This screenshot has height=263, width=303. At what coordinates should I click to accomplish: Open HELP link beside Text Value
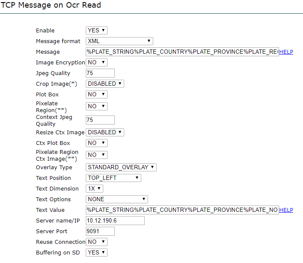[x=286, y=210]
